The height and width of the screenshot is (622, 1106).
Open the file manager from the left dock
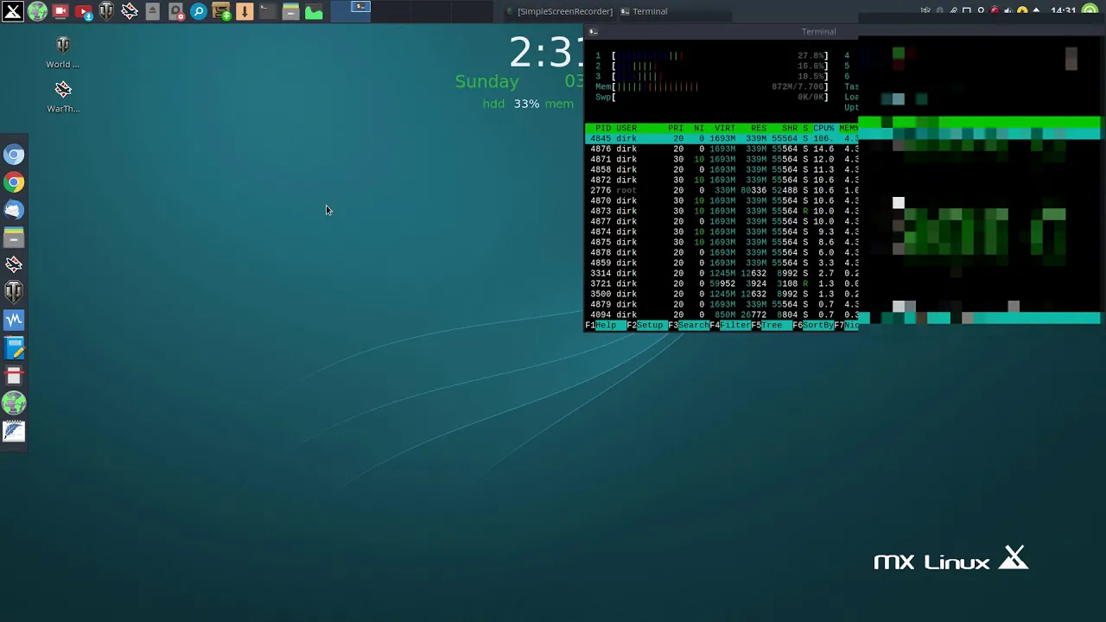(14, 238)
